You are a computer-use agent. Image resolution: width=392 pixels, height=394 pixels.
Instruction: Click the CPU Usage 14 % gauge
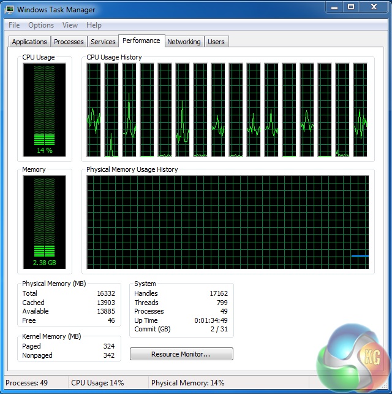pos(44,110)
